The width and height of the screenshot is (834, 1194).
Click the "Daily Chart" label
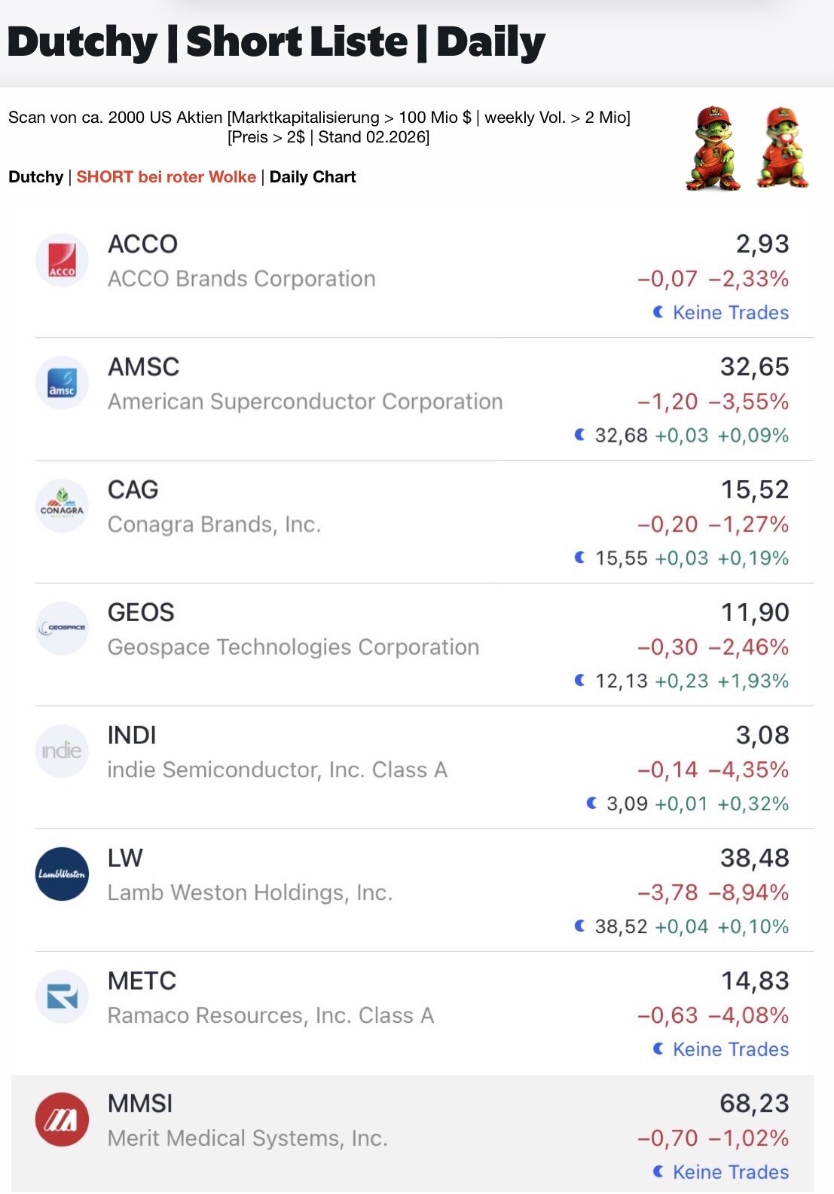point(313,177)
